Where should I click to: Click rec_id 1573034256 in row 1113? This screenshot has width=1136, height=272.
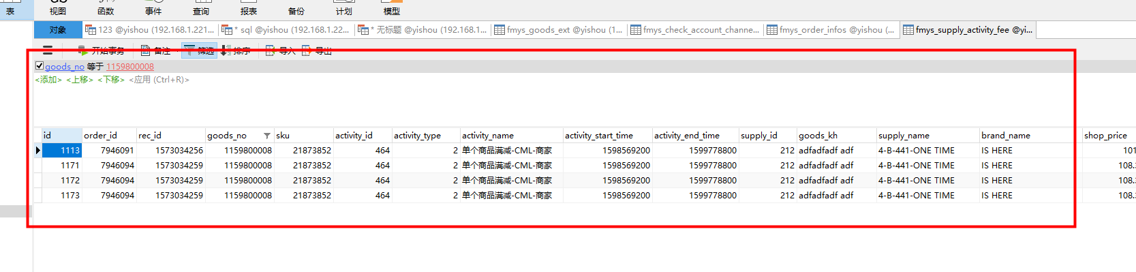(171, 150)
